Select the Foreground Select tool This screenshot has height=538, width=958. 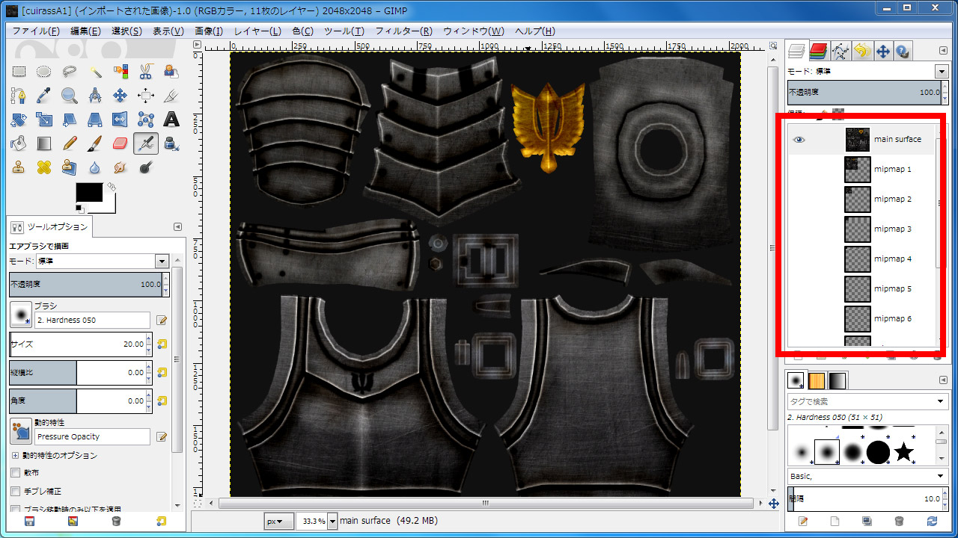(x=171, y=72)
